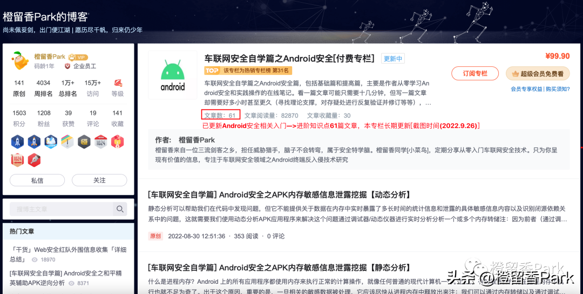The image size is (583, 294).
Task: Click the red pen nib badge
Action: click(x=34, y=160)
